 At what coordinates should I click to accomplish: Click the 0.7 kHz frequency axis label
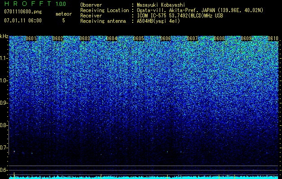(x=4, y=148)
